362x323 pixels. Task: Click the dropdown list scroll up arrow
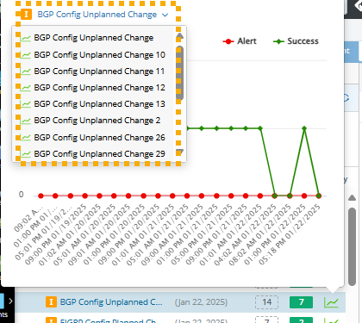[x=179, y=36]
